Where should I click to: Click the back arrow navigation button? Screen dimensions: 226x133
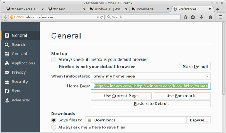pos(5,17)
